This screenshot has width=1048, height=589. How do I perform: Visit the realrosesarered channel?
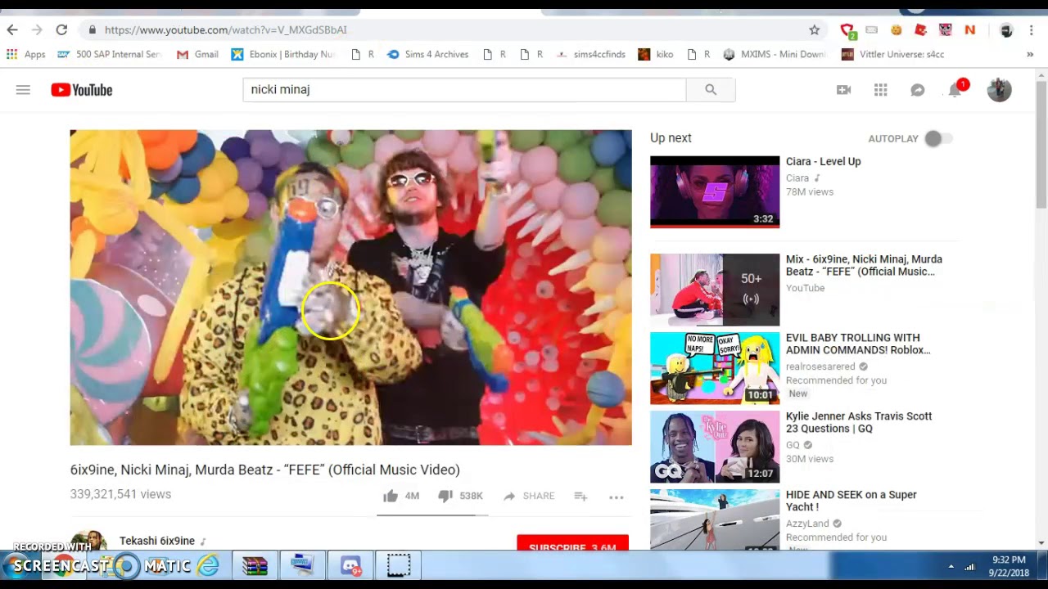point(820,366)
